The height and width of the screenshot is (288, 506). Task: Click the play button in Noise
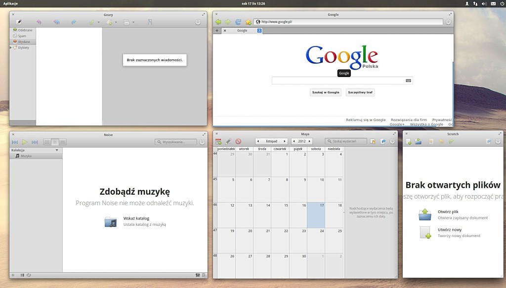[25, 142]
